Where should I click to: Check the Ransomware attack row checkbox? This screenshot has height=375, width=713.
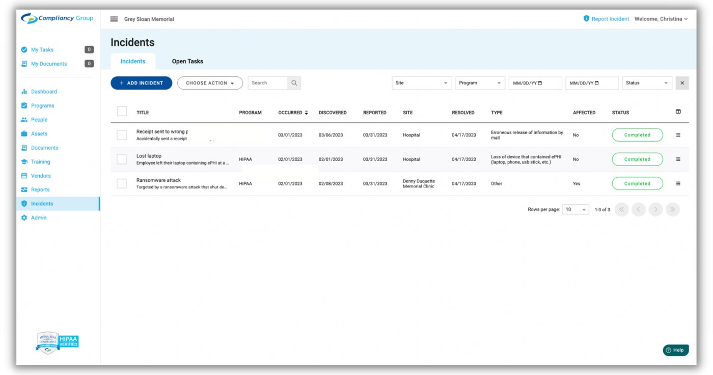[x=122, y=183]
